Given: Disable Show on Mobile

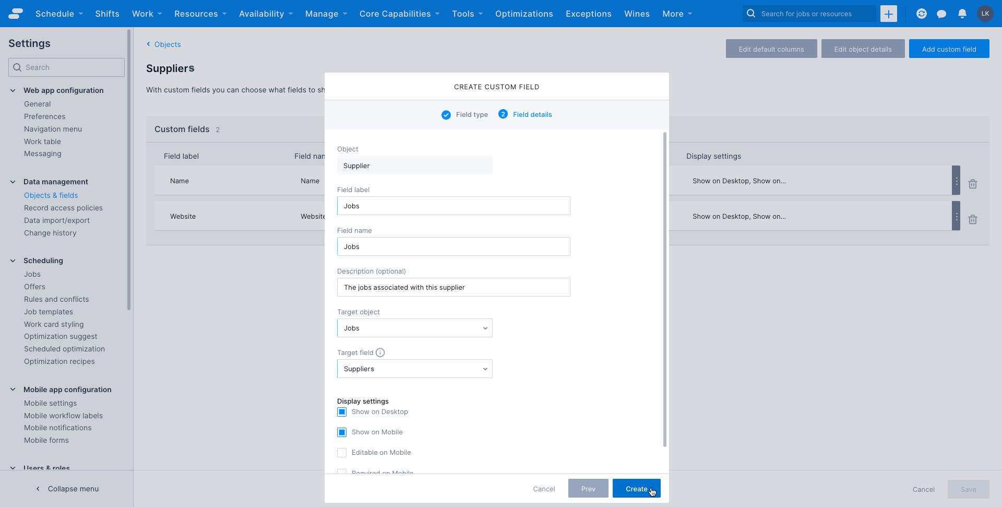Looking at the screenshot, I should click(x=342, y=432).
